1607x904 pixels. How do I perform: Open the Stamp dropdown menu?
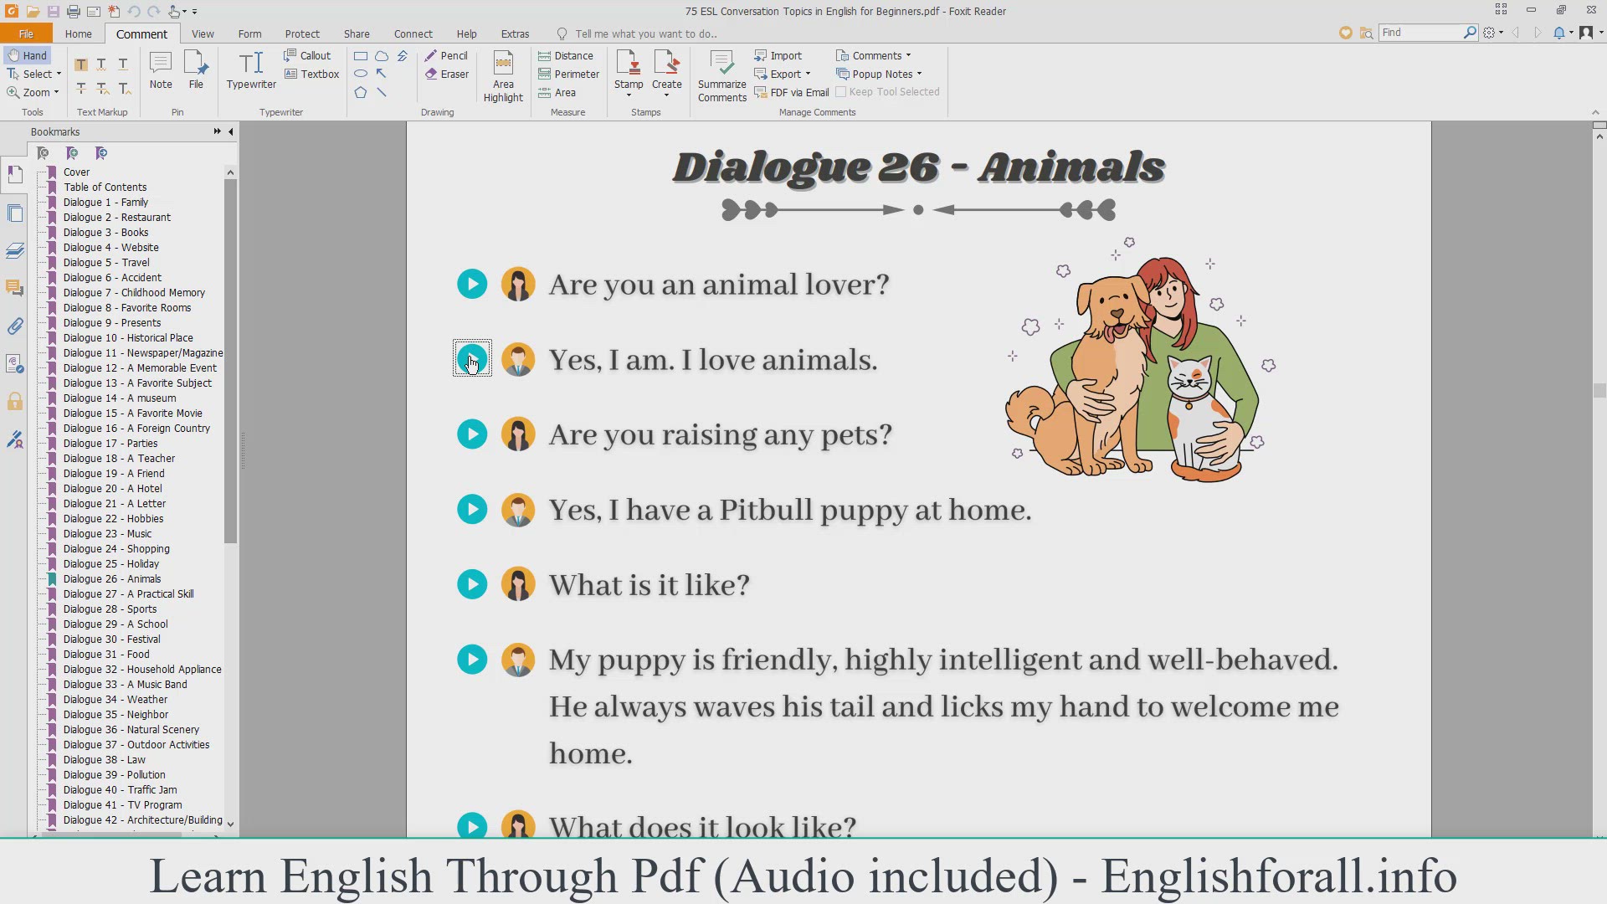[x=629, y=95]
